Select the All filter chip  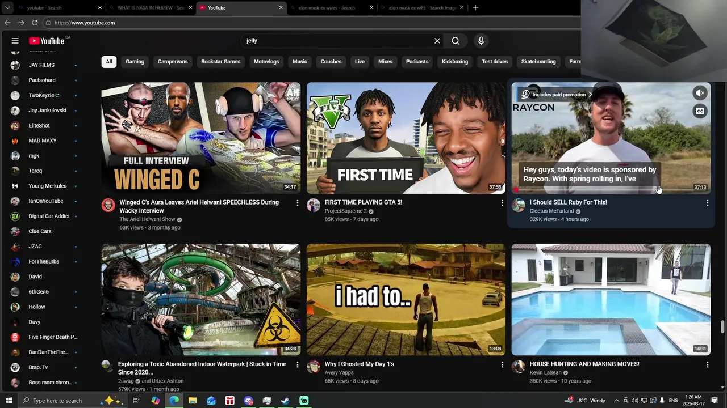point(109,62)
